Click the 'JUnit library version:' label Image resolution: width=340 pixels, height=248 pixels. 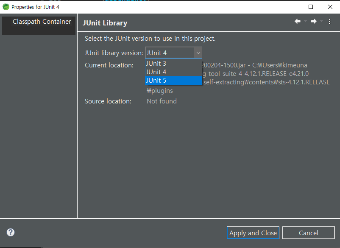click(x=114, y=53)
